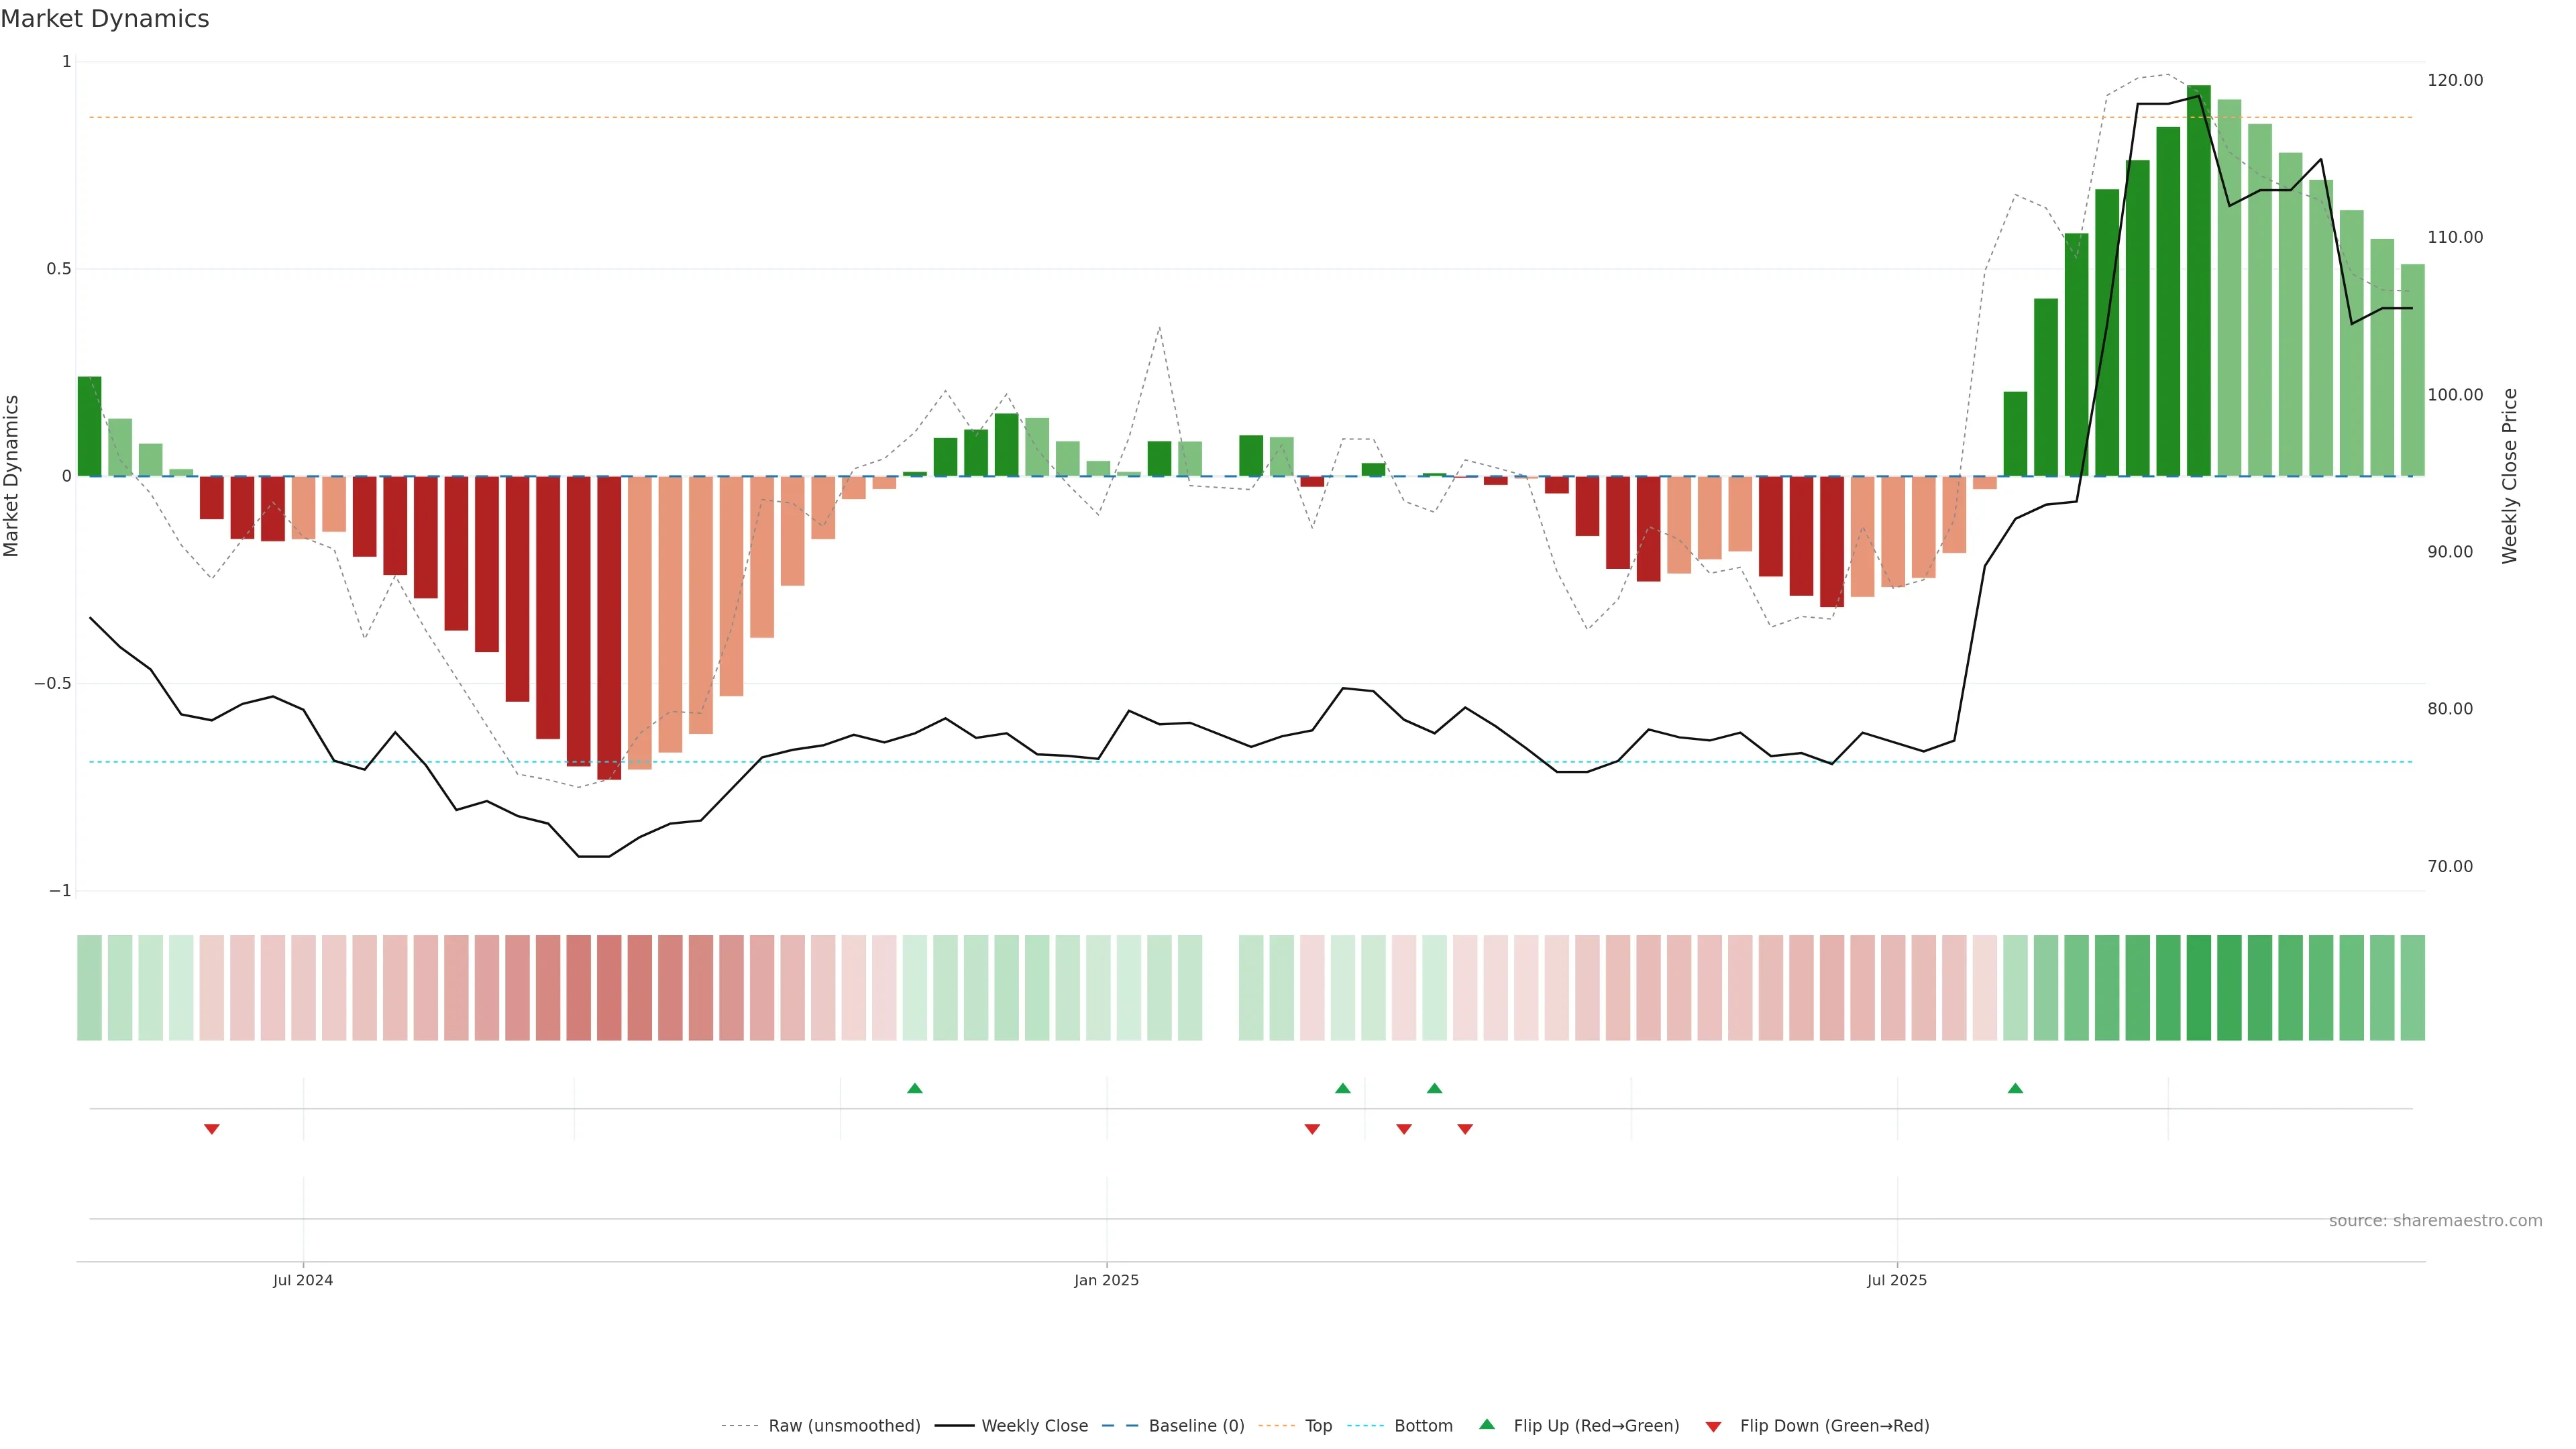2576x1449 pixels.
Task: Click the second green Flip Up marker from left
Action: tap(1343, 1088)
